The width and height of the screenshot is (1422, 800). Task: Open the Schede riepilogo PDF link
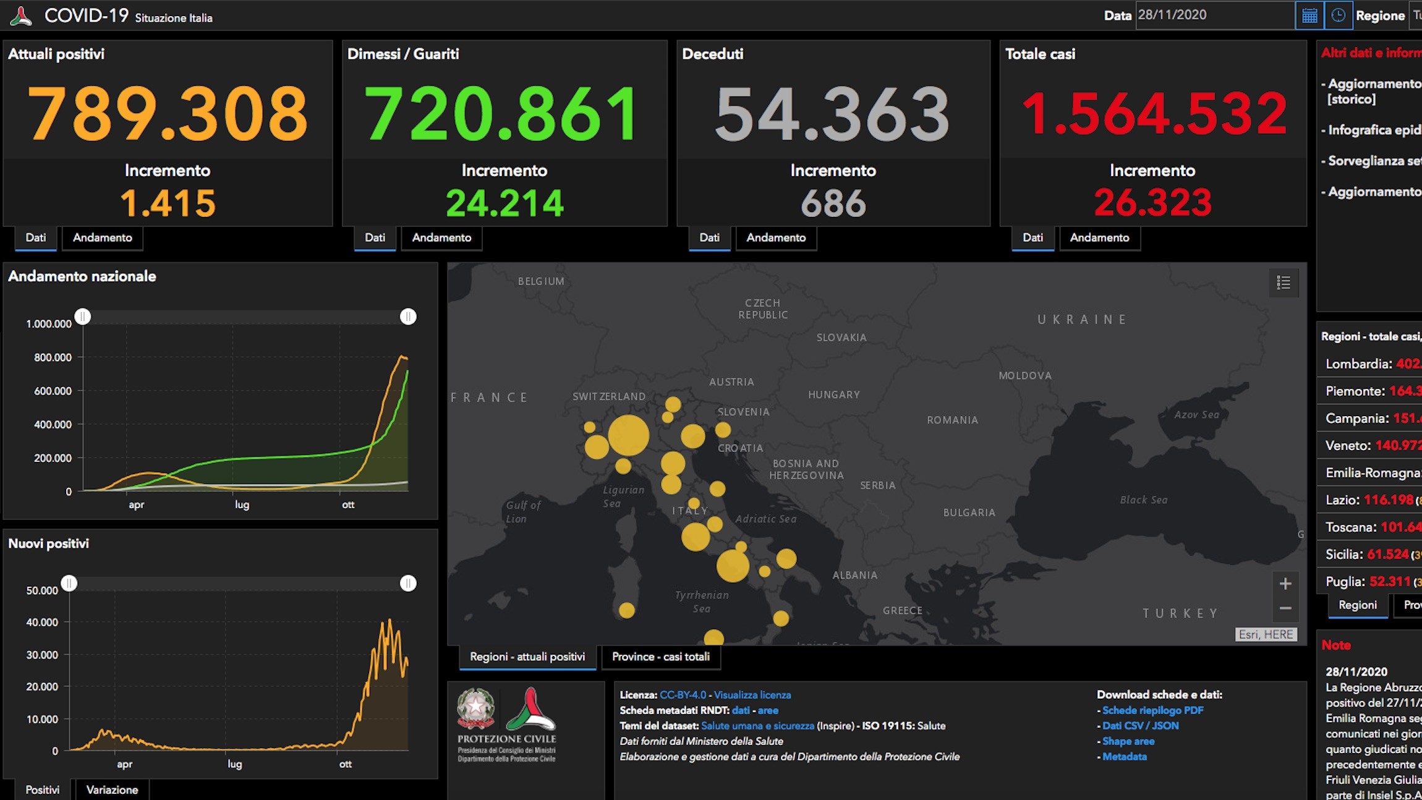click(1153, 710)
